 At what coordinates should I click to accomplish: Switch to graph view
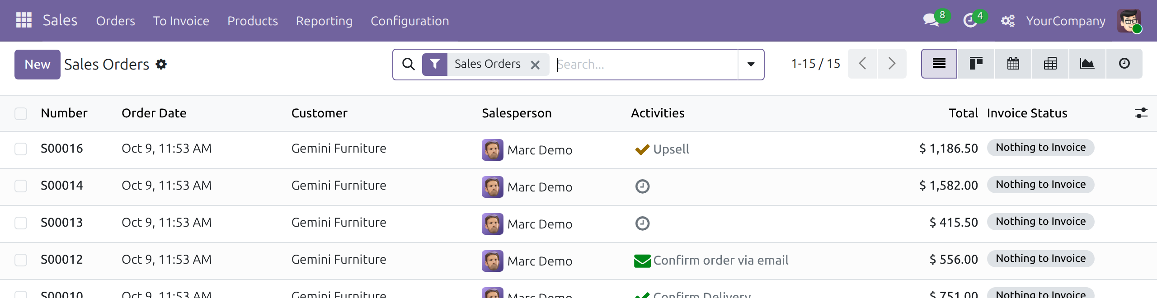coord(1087,64)
